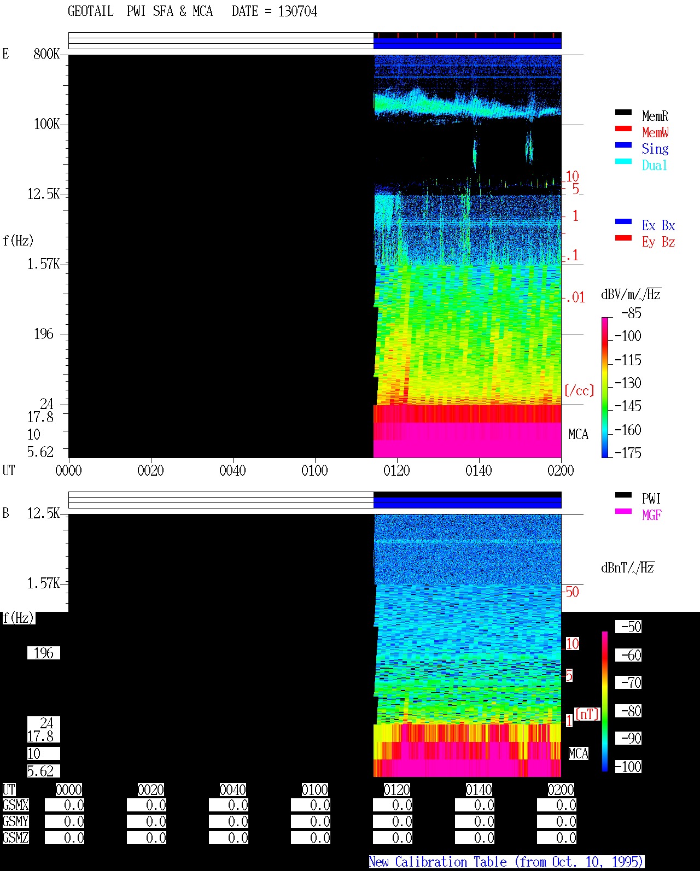The width and height of the screenshot is (700, 871).
Task: Click the black PWI legend swatch
Action: [623, 495]
